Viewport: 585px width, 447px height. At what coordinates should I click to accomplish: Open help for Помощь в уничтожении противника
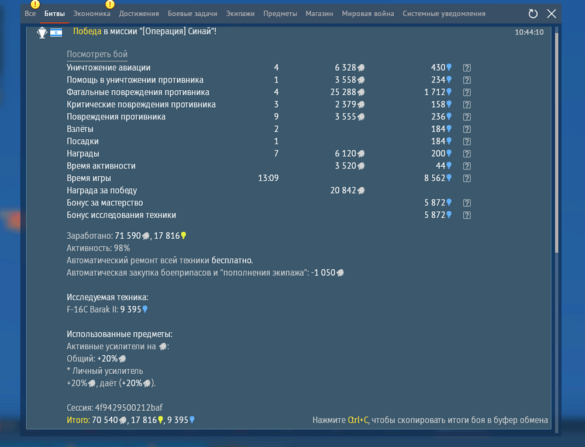[467, 80]
